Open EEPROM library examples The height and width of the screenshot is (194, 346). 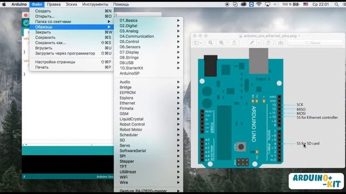[x=149, y=92]
